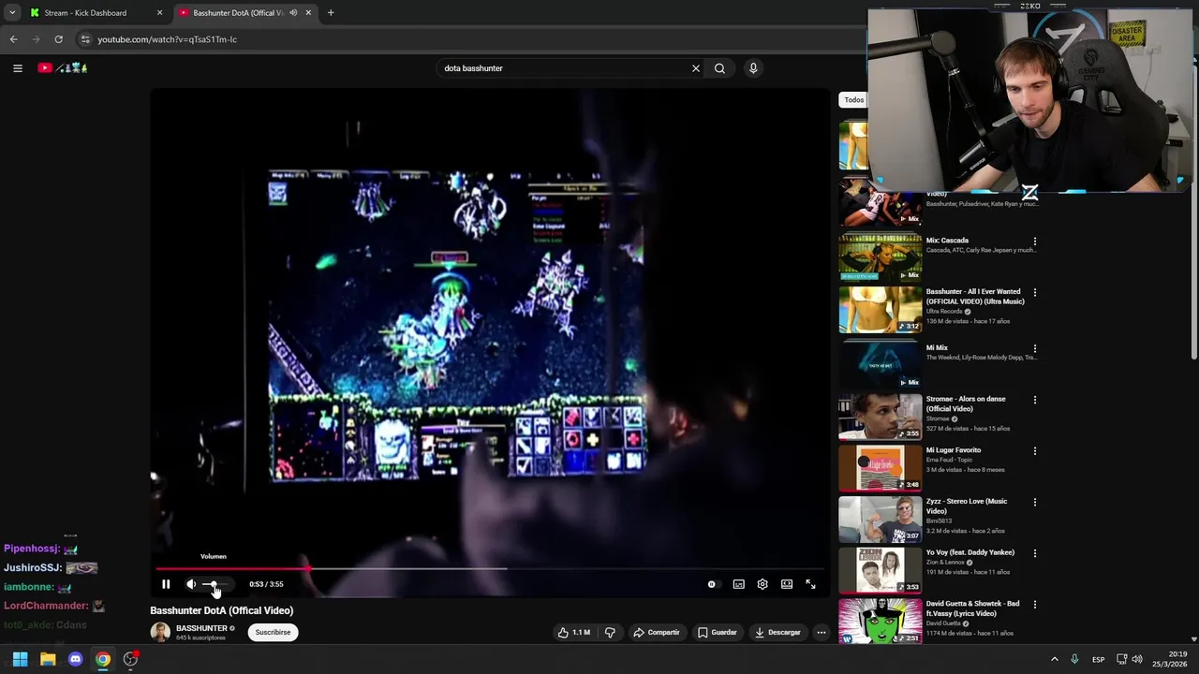Open options menu for Mi Lugar Favorito
Image resolution: width=1199 pixels, height=674 pixels.
1035,451
